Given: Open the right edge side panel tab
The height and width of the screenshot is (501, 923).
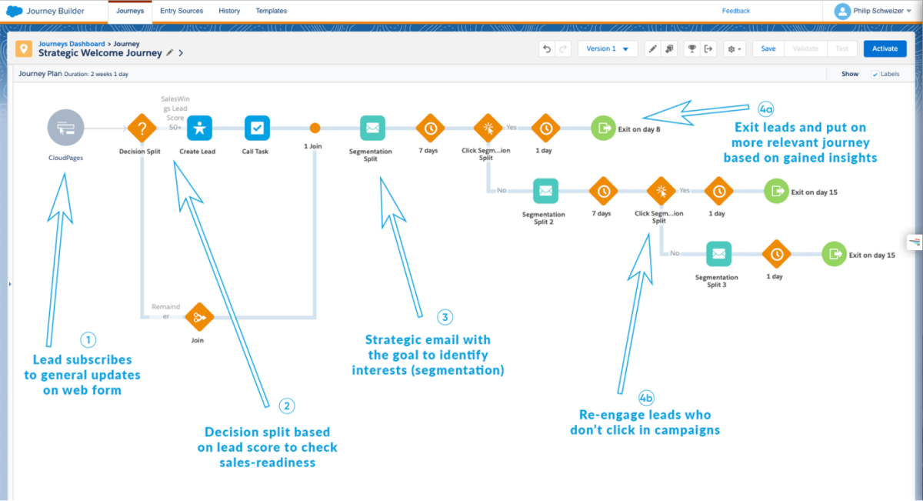Looking at the screenshot, I should (x=915, y=242).
